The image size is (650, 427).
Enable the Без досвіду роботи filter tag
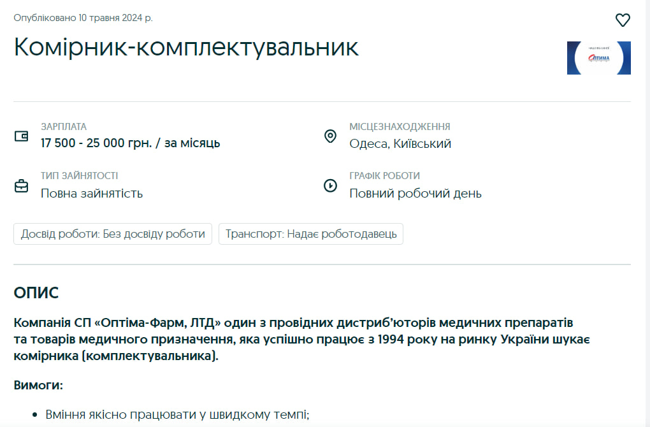(112, 234)
